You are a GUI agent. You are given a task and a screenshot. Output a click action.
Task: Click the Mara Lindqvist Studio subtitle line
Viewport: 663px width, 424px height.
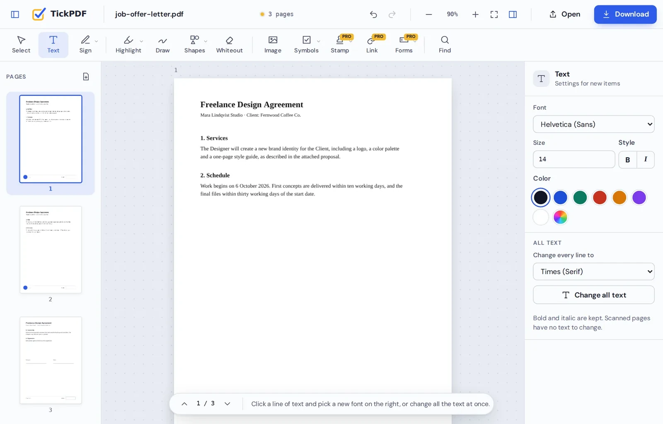point(250,115)
